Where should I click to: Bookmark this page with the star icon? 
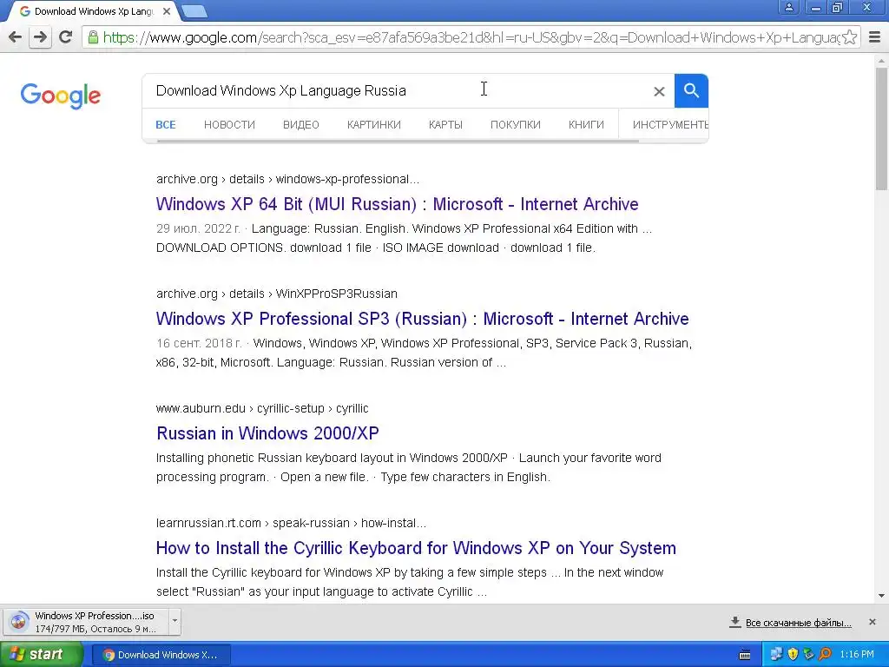849,37
